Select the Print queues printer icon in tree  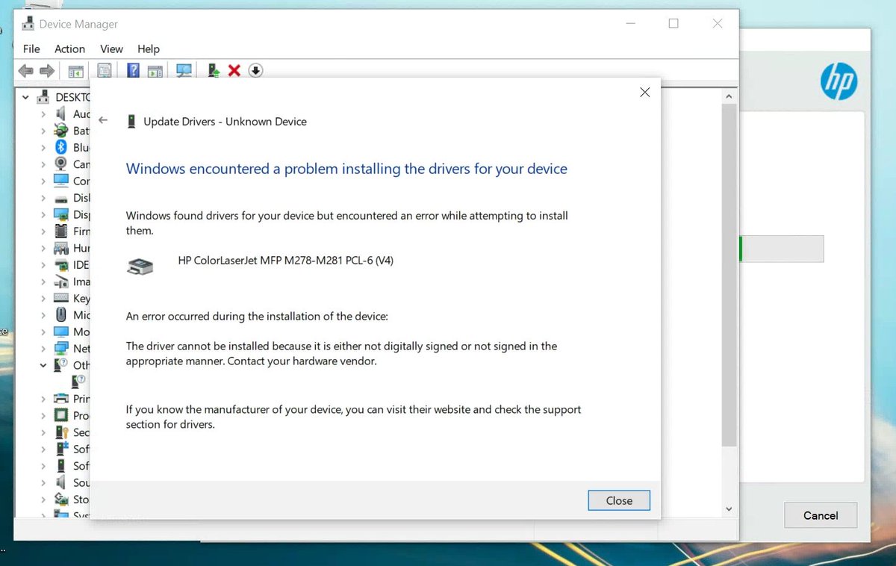point(61,399)
